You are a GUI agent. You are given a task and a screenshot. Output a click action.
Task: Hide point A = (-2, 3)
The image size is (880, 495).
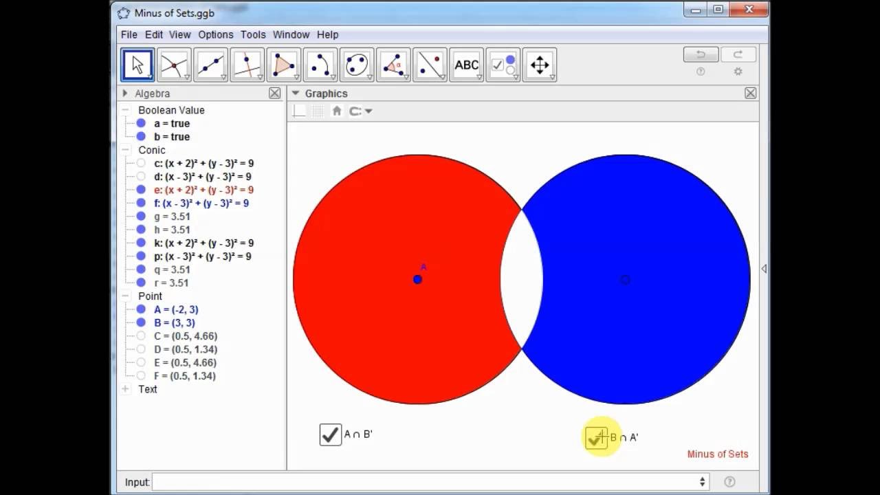[141, 309]
